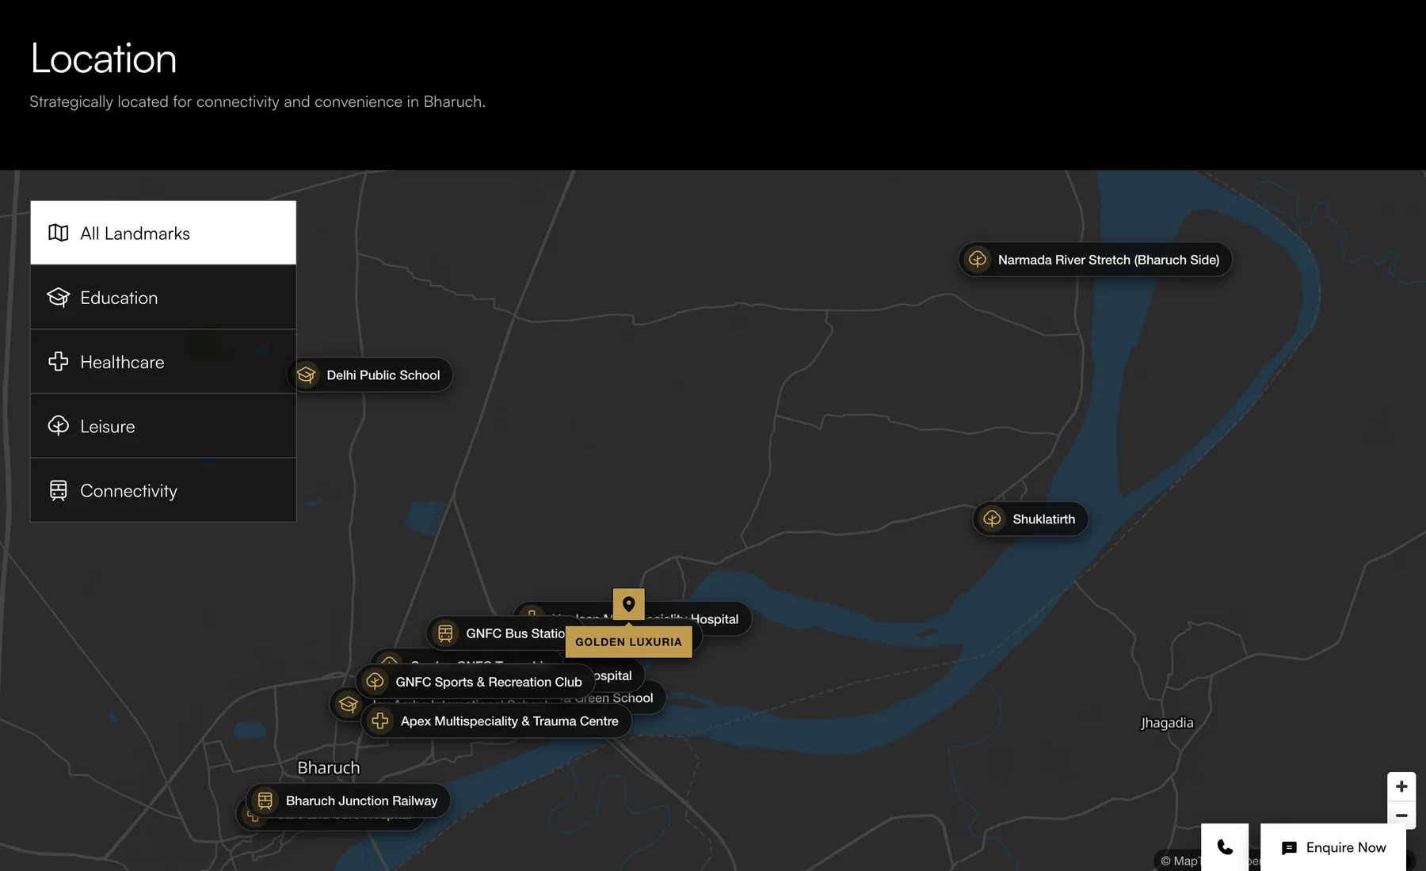Viewport: 1426px width, 871px height.
Task: Select Apex Multispeciality & Trauma Centre marker
Action: coord(497,721)
